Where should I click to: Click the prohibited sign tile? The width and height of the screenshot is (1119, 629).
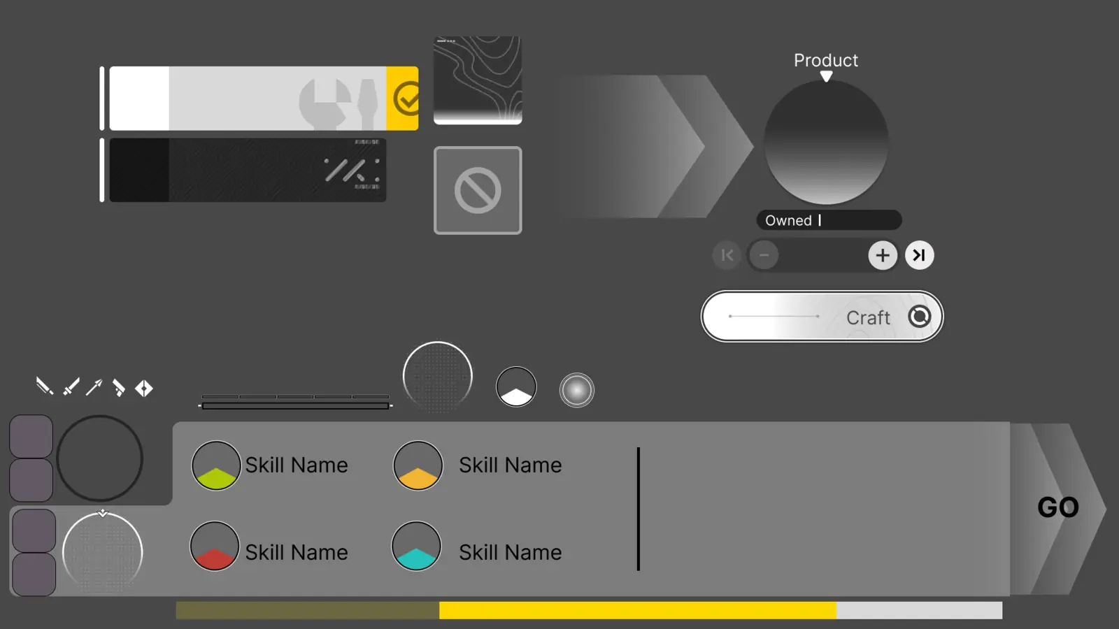(x=478, y=190)
